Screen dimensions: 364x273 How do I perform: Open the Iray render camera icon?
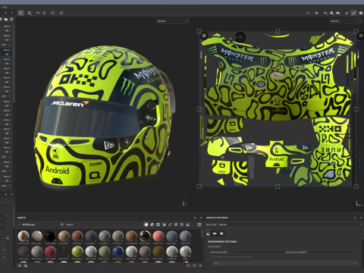click(x=361, y=13)
